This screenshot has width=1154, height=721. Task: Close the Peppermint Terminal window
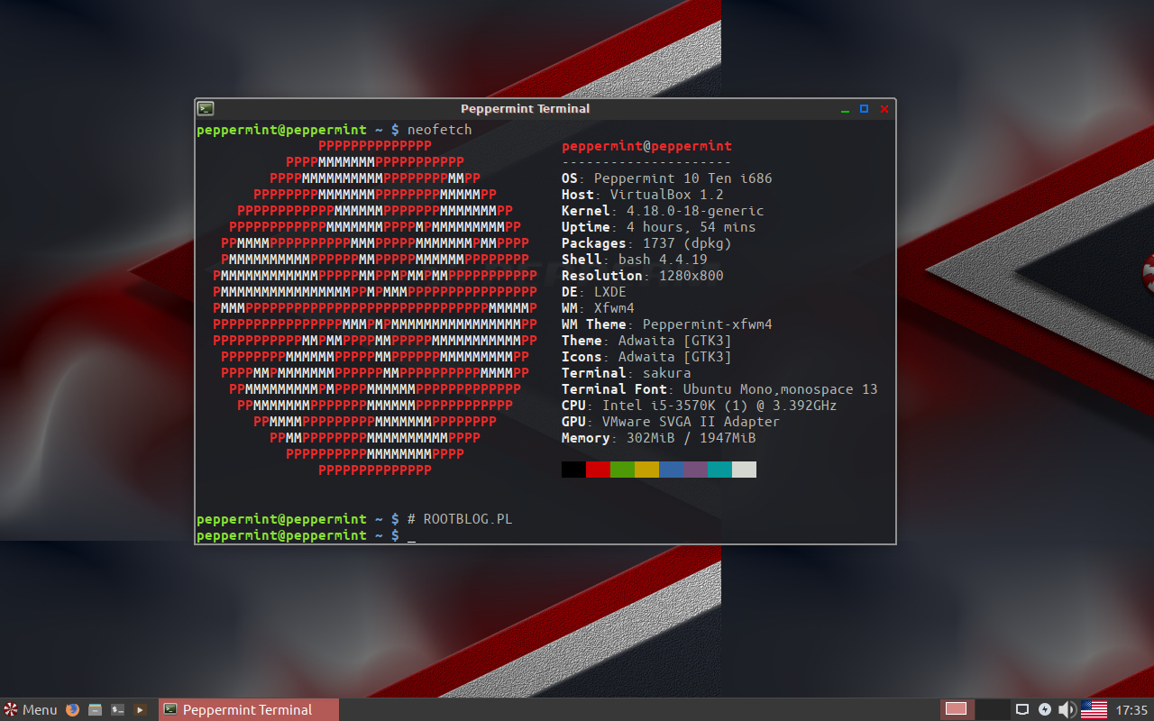[884, 108]
